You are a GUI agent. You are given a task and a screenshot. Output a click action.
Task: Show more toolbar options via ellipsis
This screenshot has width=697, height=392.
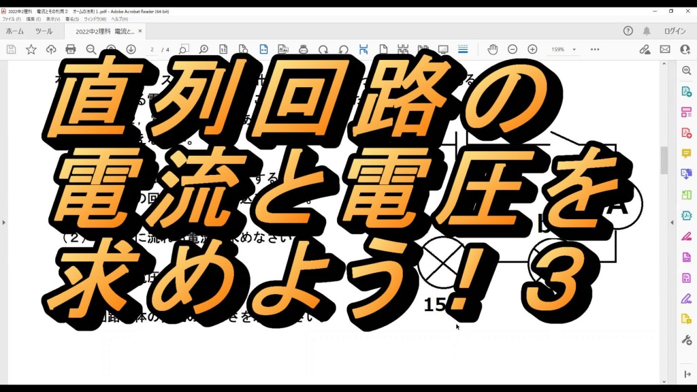595,50
